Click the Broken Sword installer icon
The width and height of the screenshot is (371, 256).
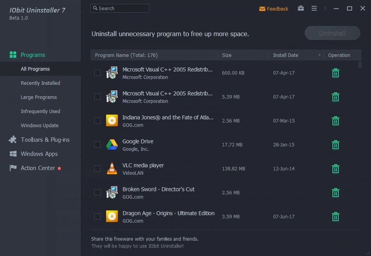tap(112, 192)
